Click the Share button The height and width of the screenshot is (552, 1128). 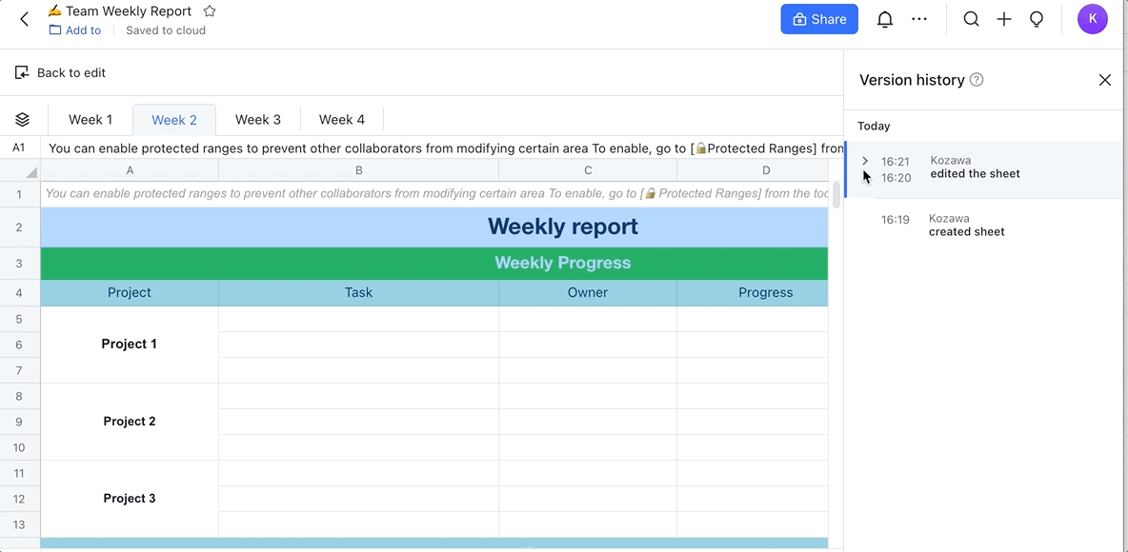point(818,19)
